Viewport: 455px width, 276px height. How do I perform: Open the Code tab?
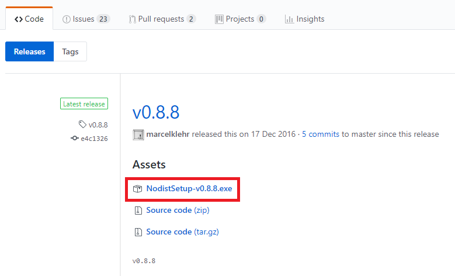coord(29,19)
